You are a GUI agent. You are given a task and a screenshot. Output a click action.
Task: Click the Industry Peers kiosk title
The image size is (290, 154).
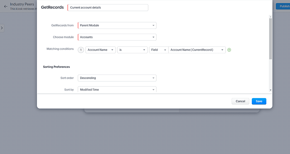click(22, 4)
